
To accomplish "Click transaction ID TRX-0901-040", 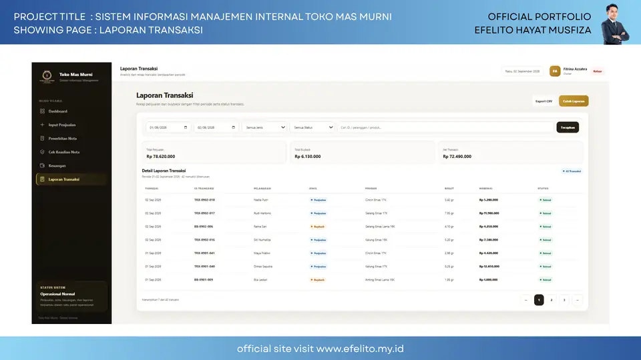I will point(204,267).
